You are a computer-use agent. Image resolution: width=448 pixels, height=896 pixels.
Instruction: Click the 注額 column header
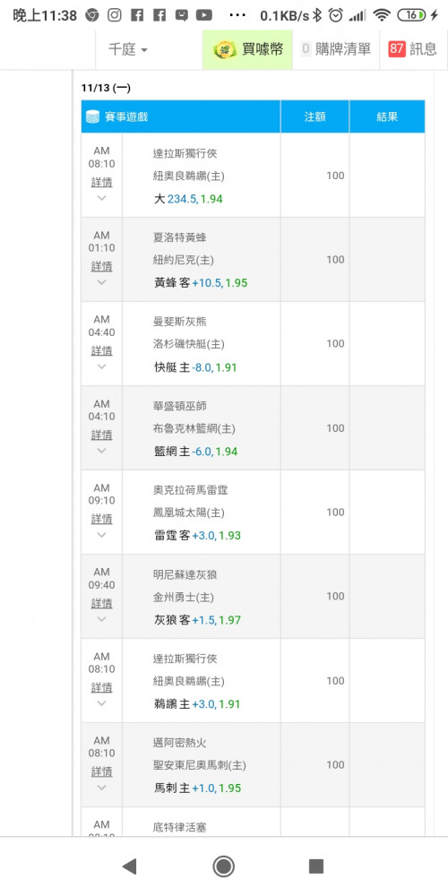pos(314,116)
